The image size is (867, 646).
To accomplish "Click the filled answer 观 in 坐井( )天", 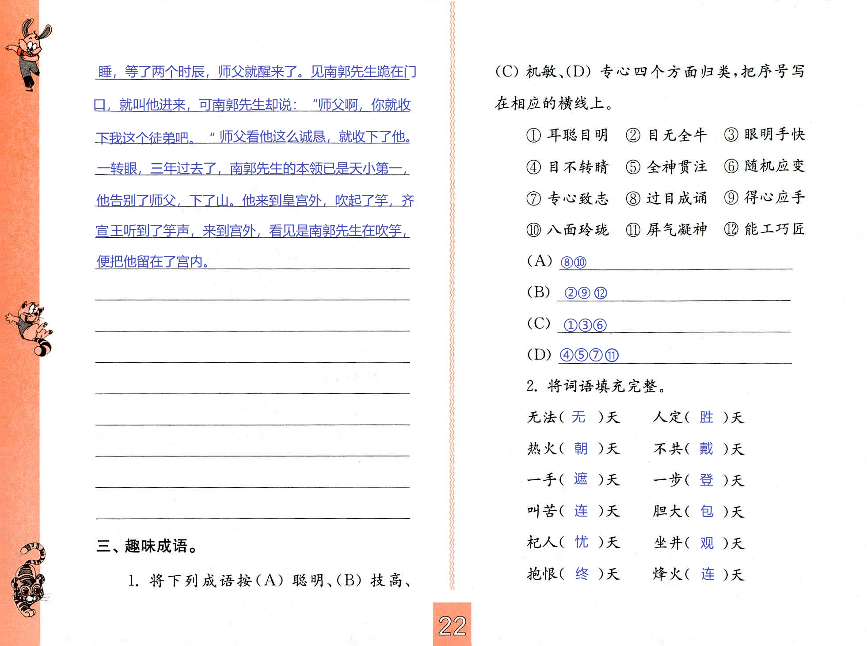I will pyautogui.click(x=707, y=543).
